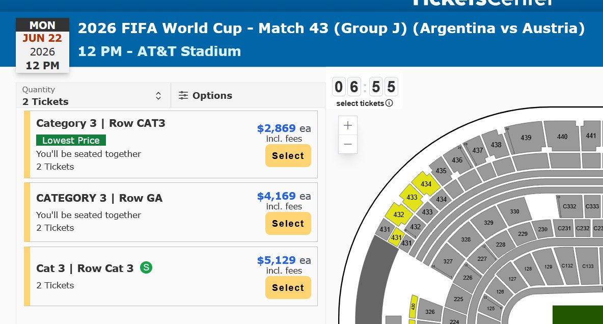The width and height of the screenshot is (603, 324).
Task: Select the $5,129 Cat 3 tickets
Action: point(288,288)
